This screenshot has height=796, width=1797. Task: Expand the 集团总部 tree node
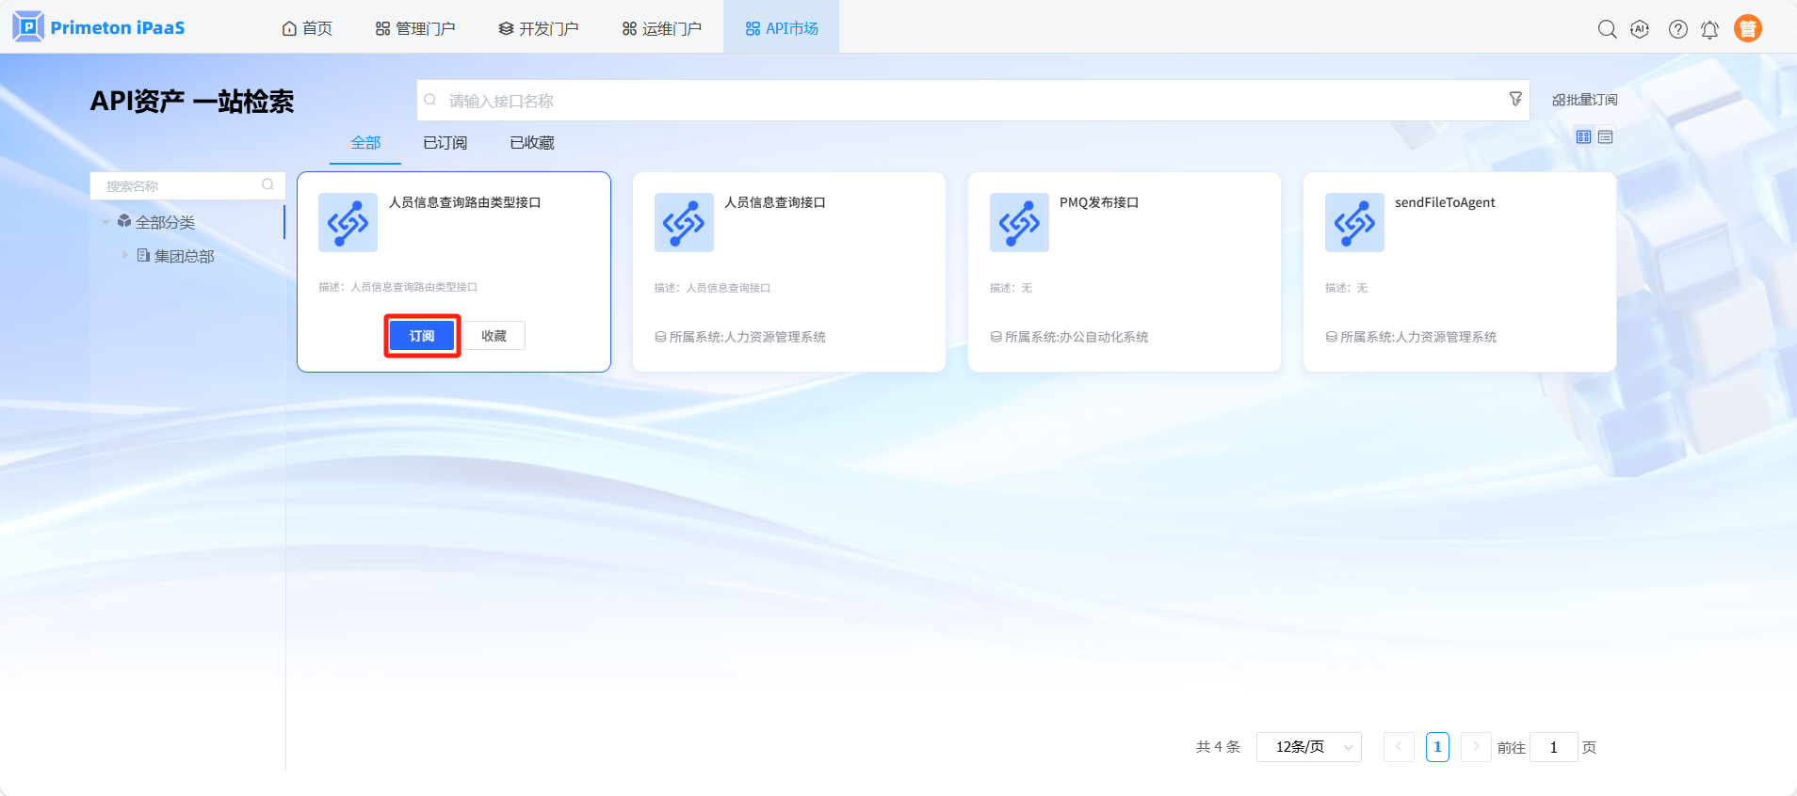coord(124,255)
